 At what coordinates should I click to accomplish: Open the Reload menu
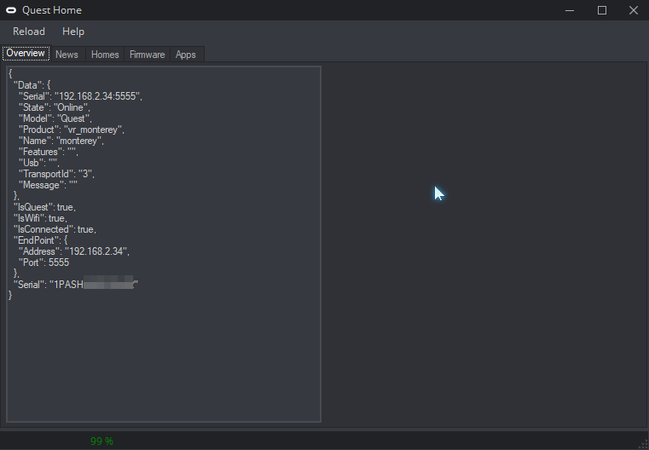pos(28,32)
